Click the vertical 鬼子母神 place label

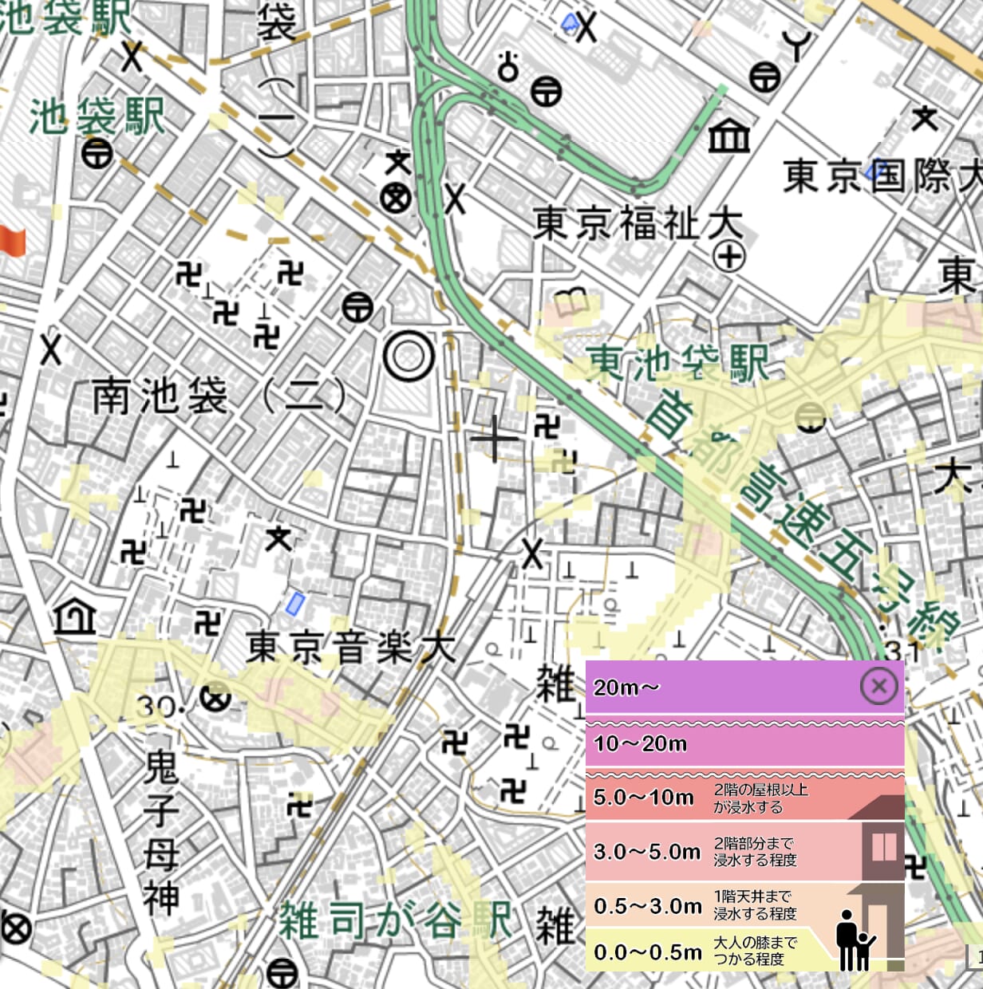click(x=162, y=833)
